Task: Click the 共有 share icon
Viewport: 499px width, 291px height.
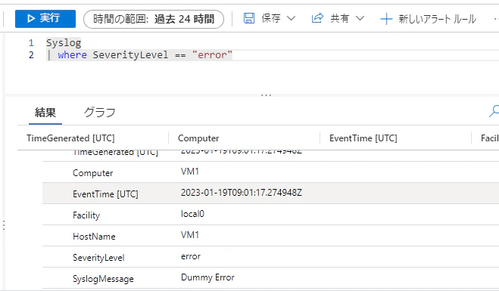Action: click(317, 18)
